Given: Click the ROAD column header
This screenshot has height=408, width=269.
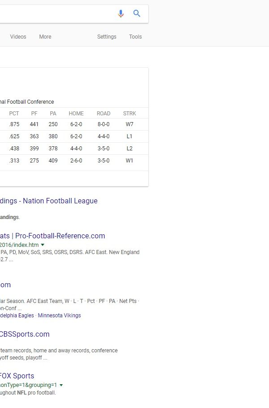Looking at the screenshot, I should click(x=104, y=114).
